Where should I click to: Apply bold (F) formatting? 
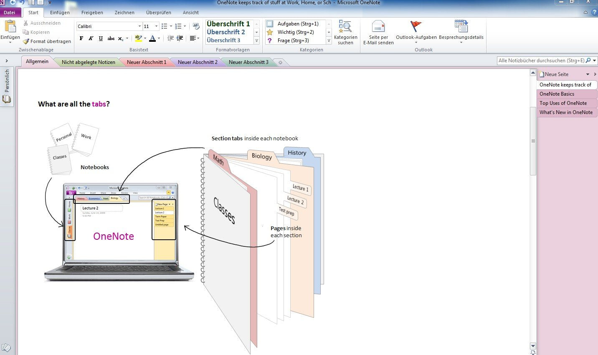pos(81,38)
